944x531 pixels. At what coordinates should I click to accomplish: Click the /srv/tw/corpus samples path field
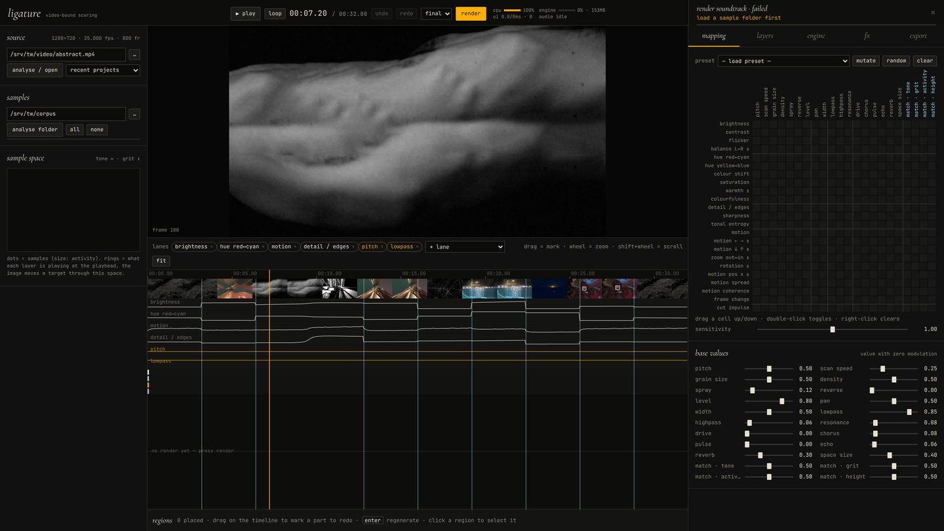(x=66, y=114)
